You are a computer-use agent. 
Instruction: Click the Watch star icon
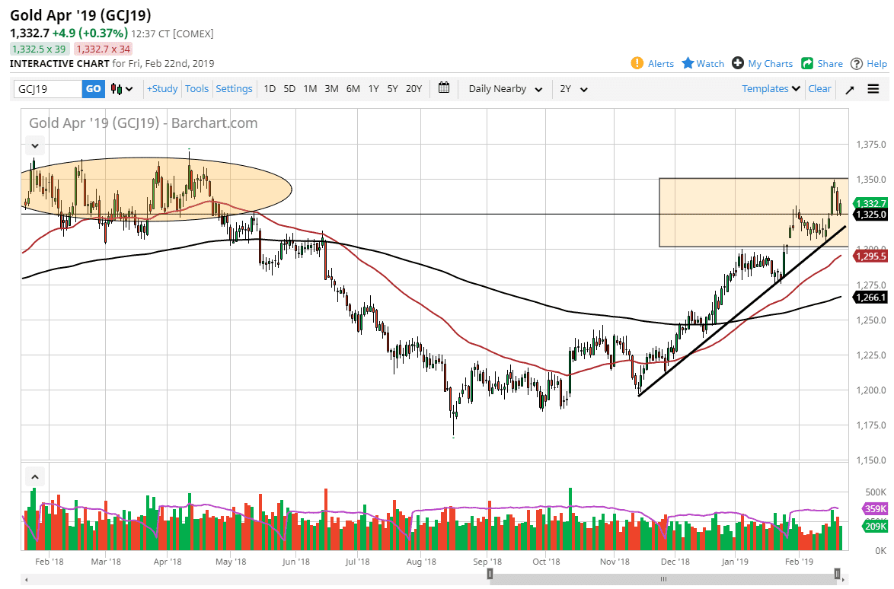point(688,63)
